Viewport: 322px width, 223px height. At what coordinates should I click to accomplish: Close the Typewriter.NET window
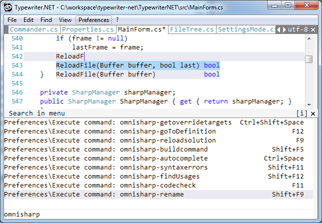[x=307, y=5]
